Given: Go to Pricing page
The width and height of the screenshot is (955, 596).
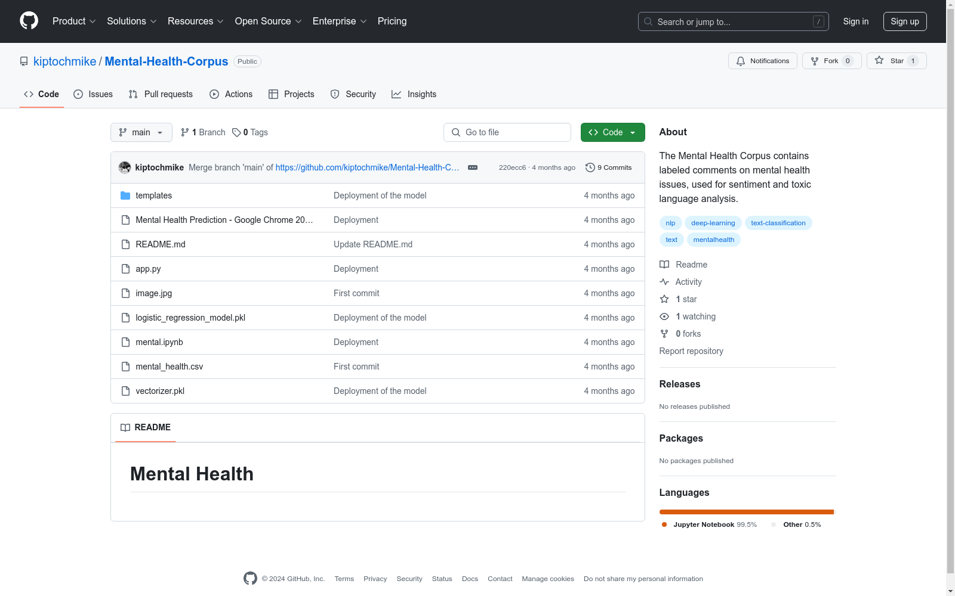Looking at the screenshot, I should click(392, 21).
